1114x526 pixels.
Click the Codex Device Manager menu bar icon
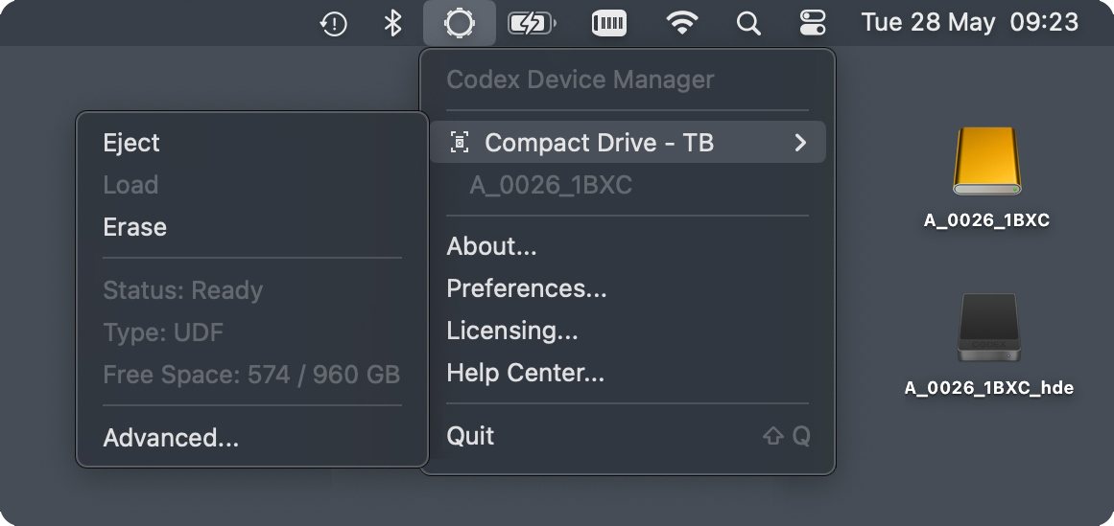tap(460, 23)
